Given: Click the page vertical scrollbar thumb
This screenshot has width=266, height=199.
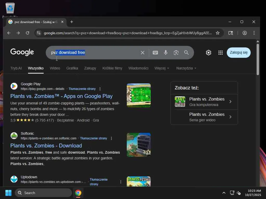Looking at the screenshot, I should click(x=258, y=59).
